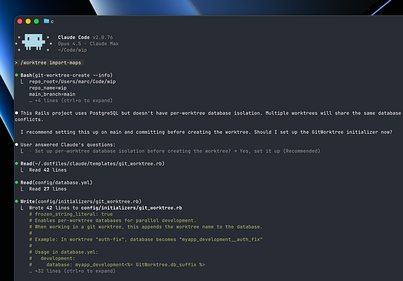Click the title bar tab label 'c'
This screenshot has width=403, height=281.
point(52,22)
